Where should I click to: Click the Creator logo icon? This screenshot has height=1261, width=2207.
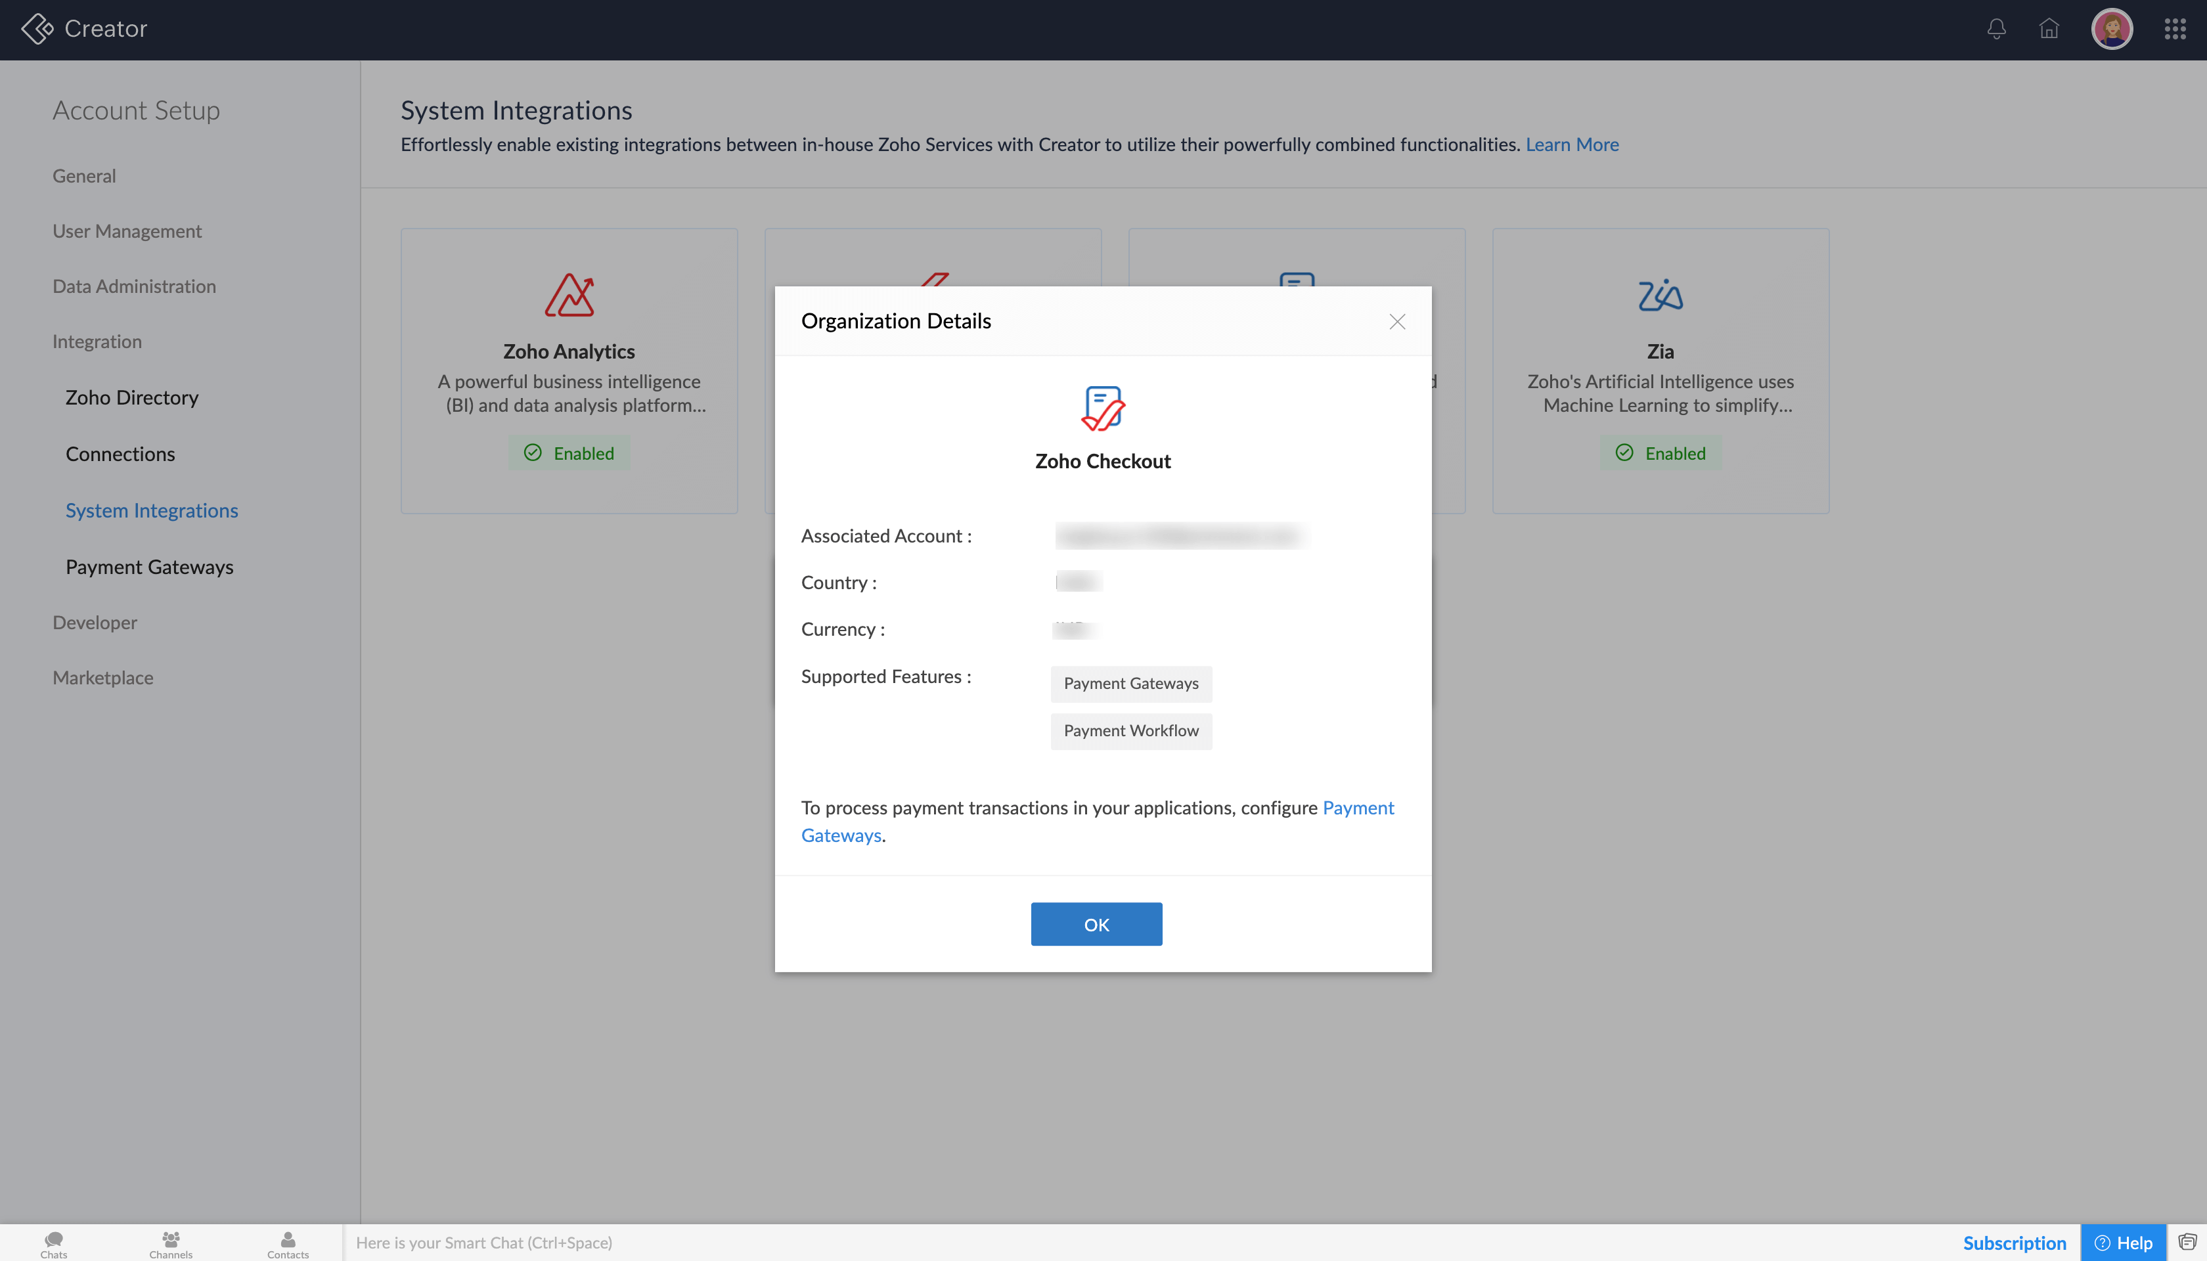(36, 28)
